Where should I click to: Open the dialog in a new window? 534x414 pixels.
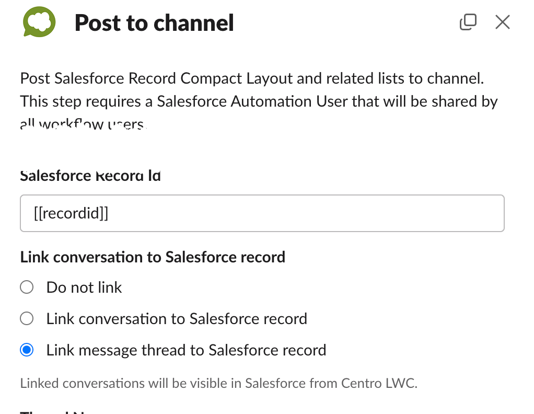tap(468, 22)
